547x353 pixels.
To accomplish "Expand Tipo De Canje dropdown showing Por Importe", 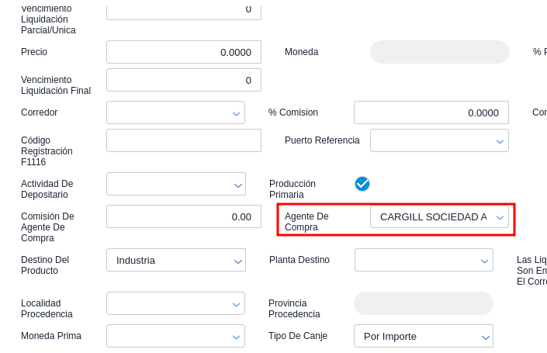I will coord(424,336).
